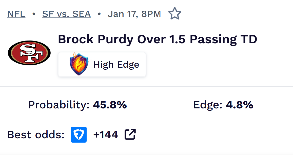This screenshot has width=293, height=155.
Task: Click the +144 odds value
Action: [106, 135]
